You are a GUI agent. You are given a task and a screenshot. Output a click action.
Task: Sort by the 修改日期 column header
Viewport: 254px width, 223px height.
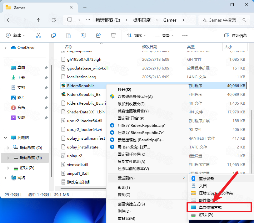150,47
